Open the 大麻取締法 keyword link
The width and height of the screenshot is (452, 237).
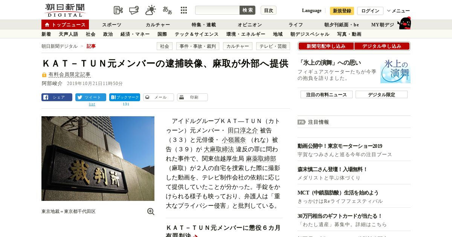click(219, 149)
